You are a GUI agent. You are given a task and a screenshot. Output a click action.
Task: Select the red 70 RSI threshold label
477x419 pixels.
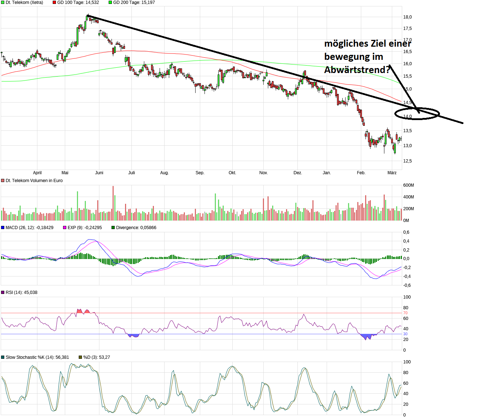coord(405,313)
